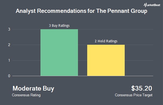Click the heartbeat pulse in MarketBeat logo
The width and height of the screenshot is (163, 105).
tap(145, 5)
